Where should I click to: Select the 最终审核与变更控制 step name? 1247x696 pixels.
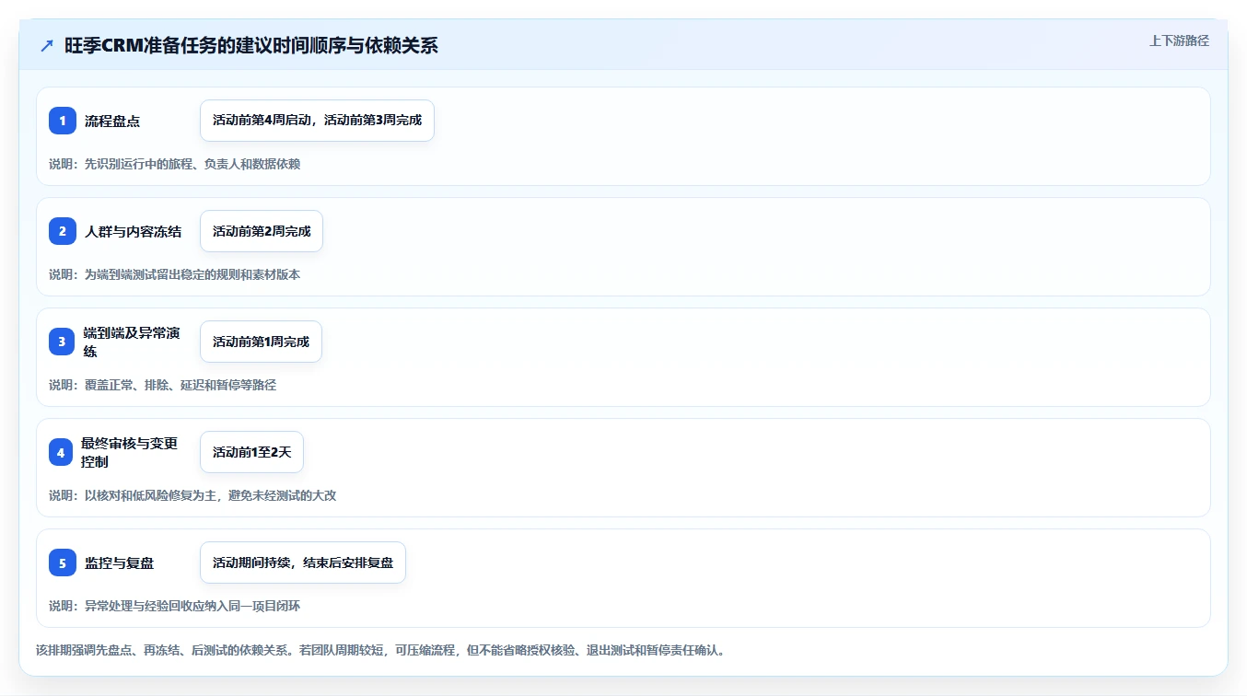[132, 452]
